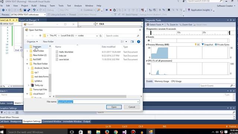Viewport: 238px width, 134px height.
Task: Open the address path history dropdown
Action: click(97, 36)
